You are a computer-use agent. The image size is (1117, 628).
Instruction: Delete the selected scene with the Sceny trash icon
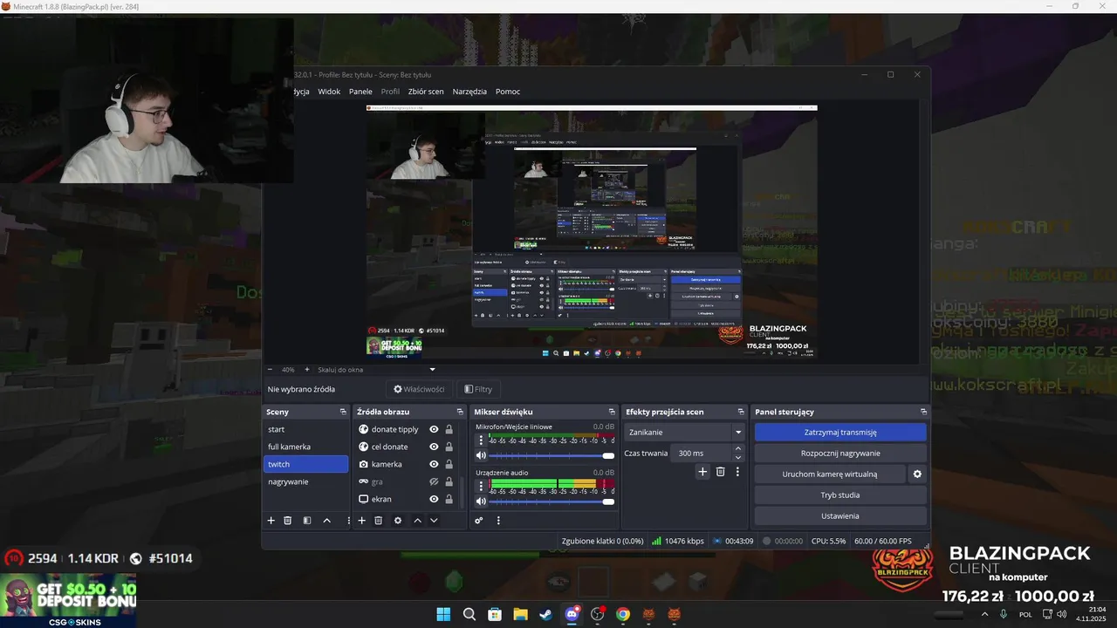point(288,521)
